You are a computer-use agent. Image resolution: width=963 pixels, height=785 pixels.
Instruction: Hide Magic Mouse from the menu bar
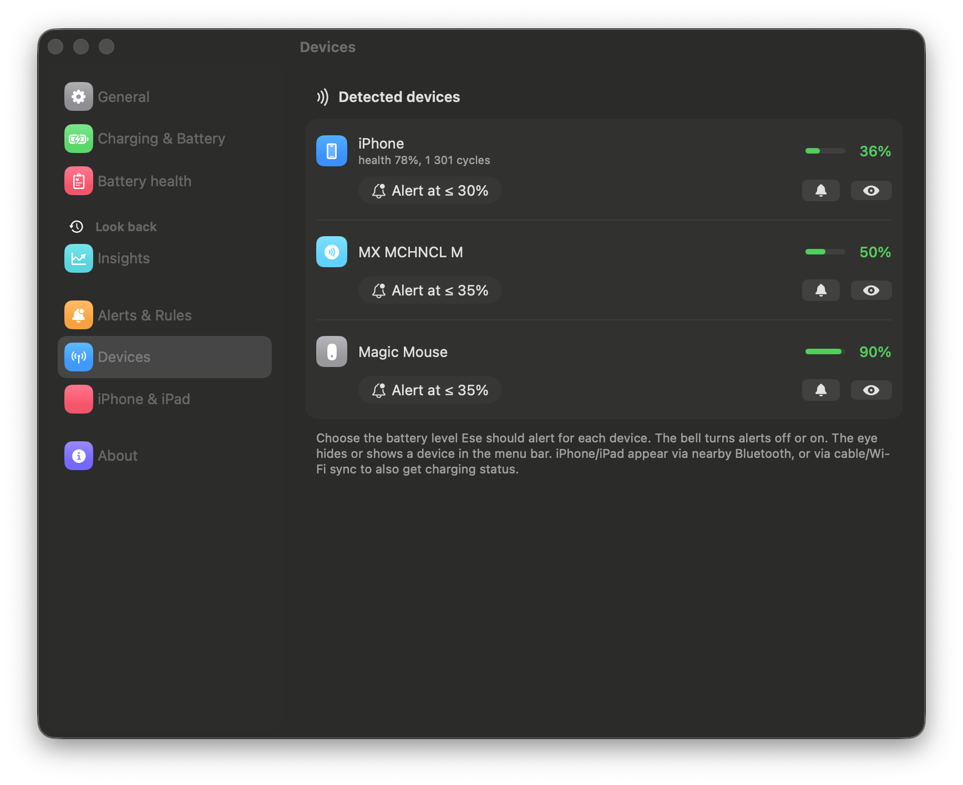pyautogui.click(x=871, y=390)
